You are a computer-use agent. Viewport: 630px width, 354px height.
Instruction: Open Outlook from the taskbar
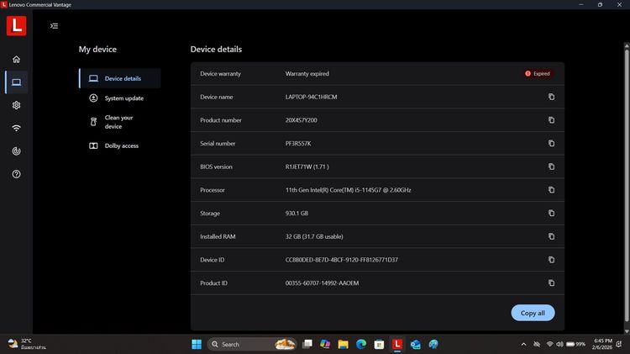pos(416,345)
